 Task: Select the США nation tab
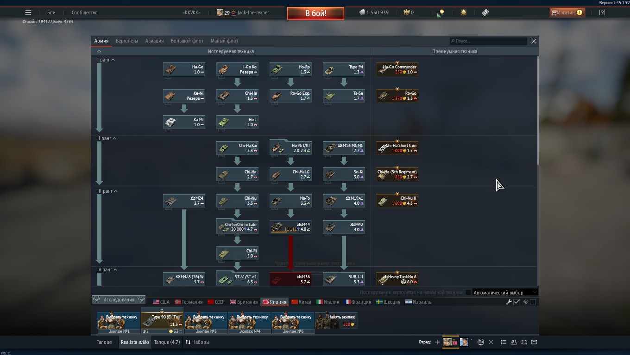click(x=161, y=302)
